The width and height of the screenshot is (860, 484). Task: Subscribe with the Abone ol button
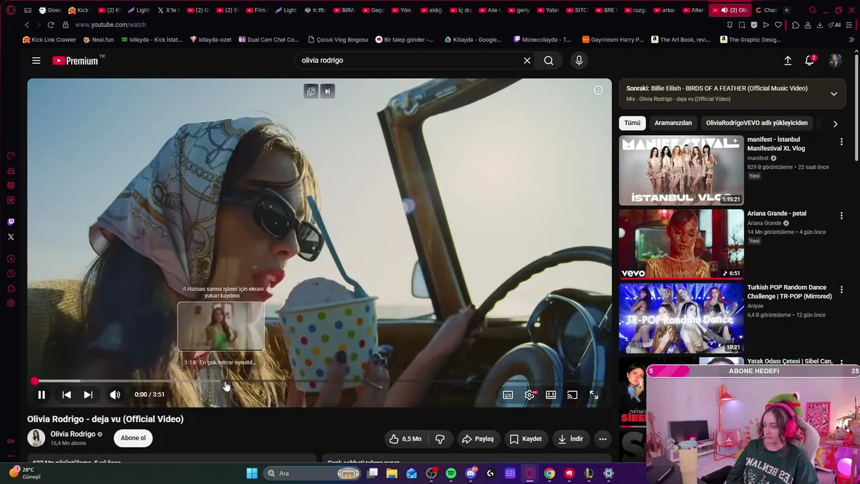pos(133,438)
